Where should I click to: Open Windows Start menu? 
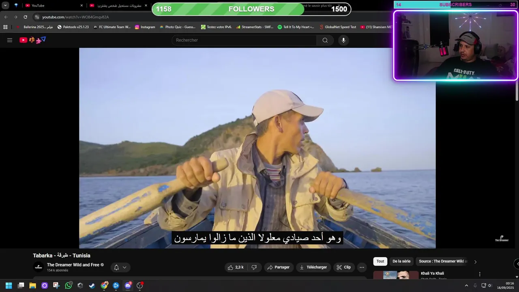[9, 286]
